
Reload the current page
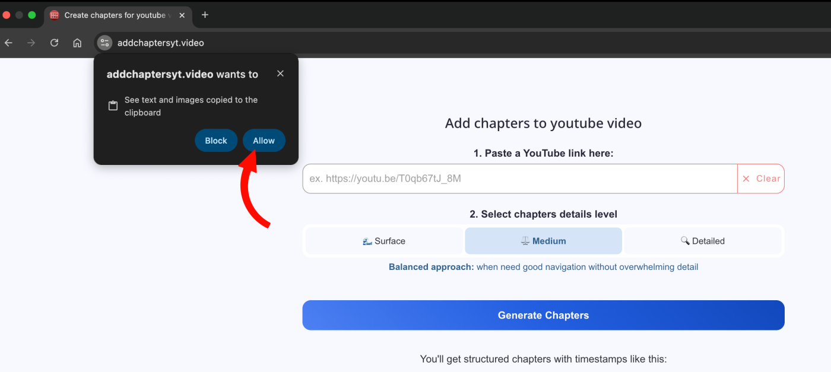(54, 43)
